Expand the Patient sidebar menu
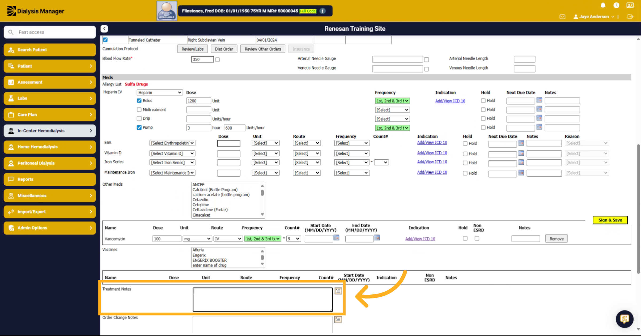 [50, 66]
